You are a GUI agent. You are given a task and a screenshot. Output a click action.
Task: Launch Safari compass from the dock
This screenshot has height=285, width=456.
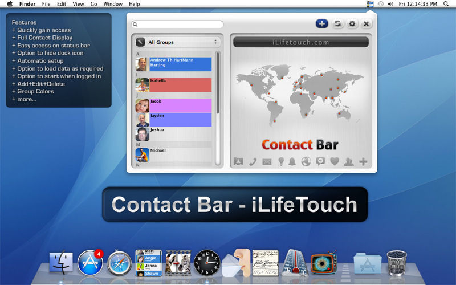point(119,263)
